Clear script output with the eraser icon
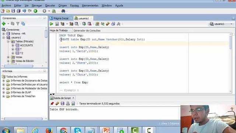 (x=57, y=103)
